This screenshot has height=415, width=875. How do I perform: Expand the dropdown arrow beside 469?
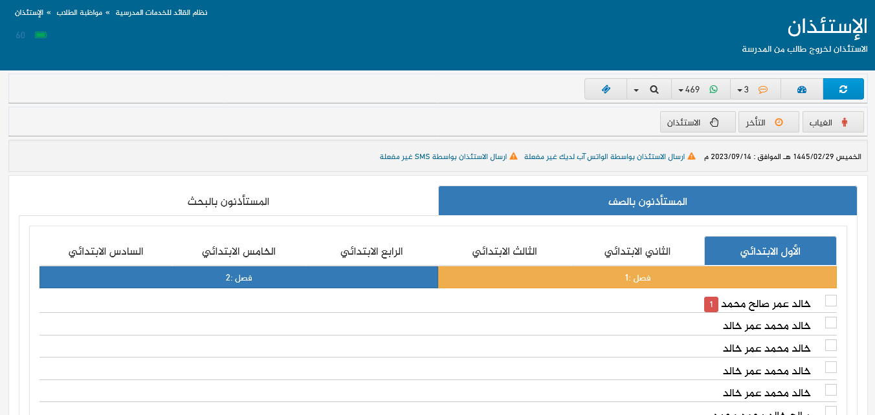coord(681,90)
